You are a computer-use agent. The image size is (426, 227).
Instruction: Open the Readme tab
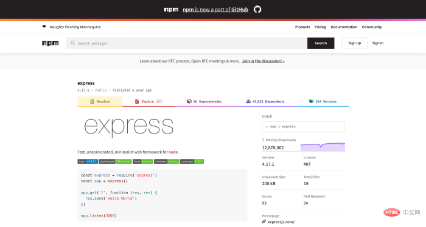[100, 101]
